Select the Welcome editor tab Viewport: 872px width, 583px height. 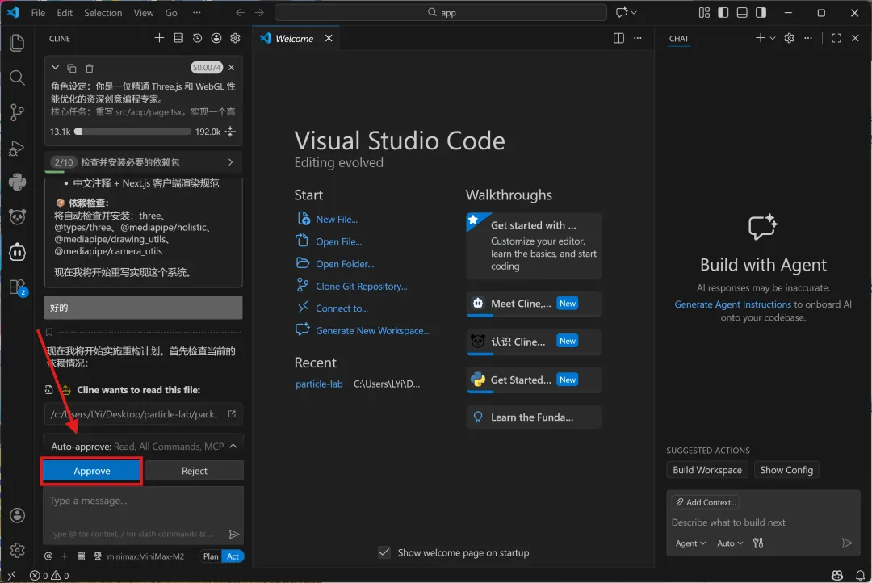[294, 38]
